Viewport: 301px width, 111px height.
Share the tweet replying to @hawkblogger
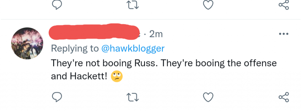(284, 97)
